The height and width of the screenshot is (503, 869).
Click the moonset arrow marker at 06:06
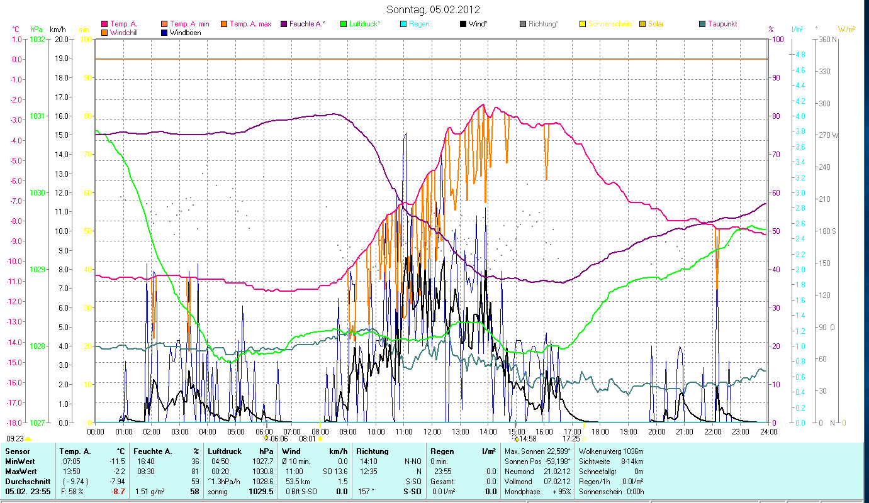(x=267, y=438)
